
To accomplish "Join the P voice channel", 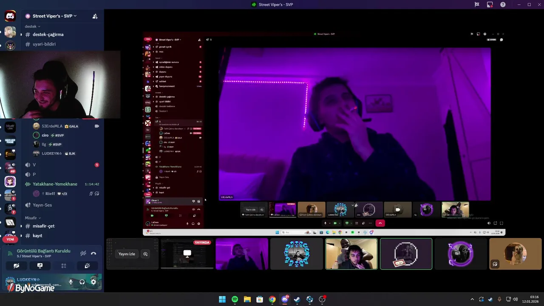I will [x=62, y=175].
